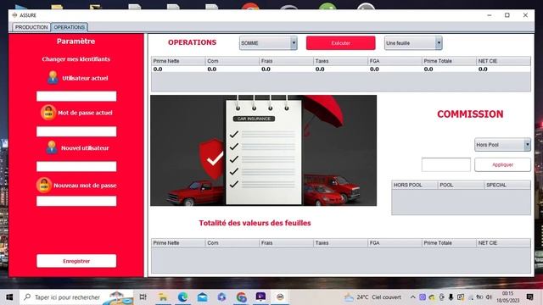Screen dimensions: 543x305
Task: Launch Microsoft Edge from the taskbar
Action: [x=182, y=297]
